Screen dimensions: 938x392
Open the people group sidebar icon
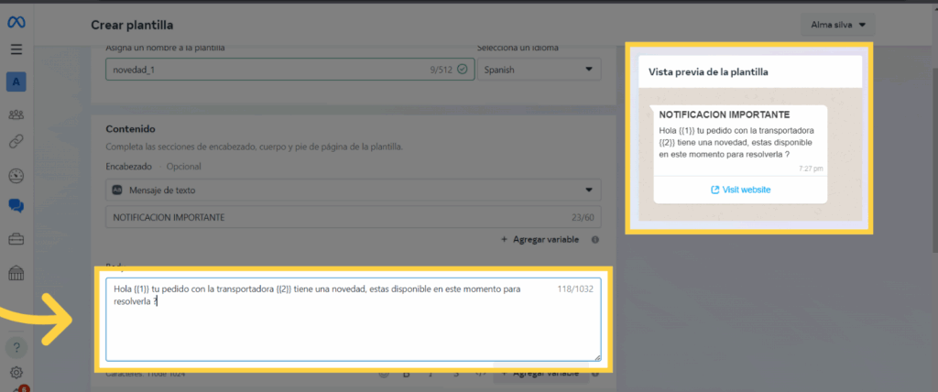[x=16, y=114]
